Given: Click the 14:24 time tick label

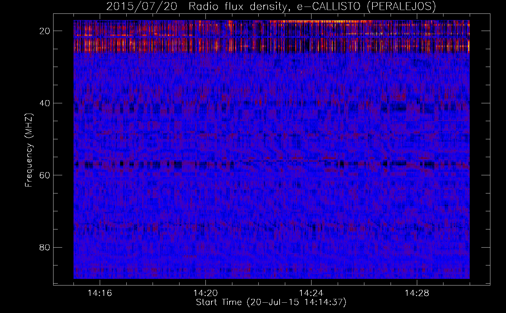Looking at the screenshot, I should 311,293.
